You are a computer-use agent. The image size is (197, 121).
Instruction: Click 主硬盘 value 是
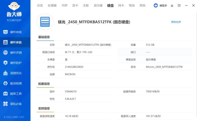pos(66,60)
